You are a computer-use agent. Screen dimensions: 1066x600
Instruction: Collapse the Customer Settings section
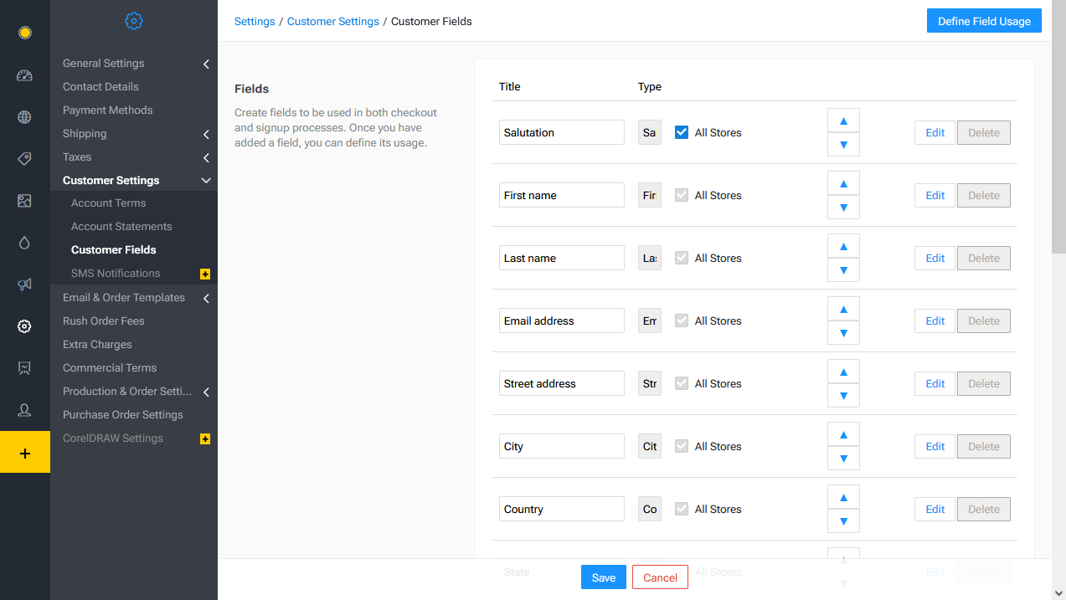pyautogui.click(x=206, y=180)
